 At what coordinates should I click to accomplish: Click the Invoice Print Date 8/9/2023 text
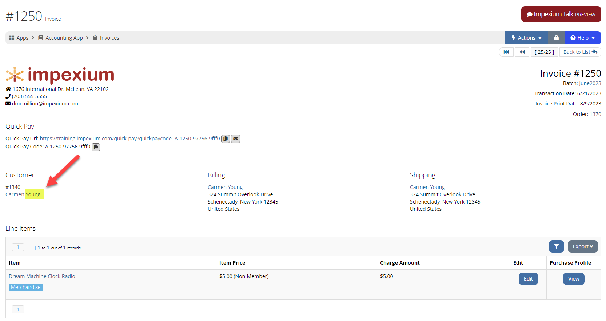tap(568, 104)
